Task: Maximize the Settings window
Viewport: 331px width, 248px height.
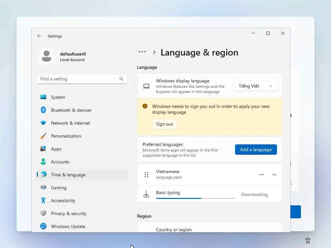Action: [x=268, y=33]
